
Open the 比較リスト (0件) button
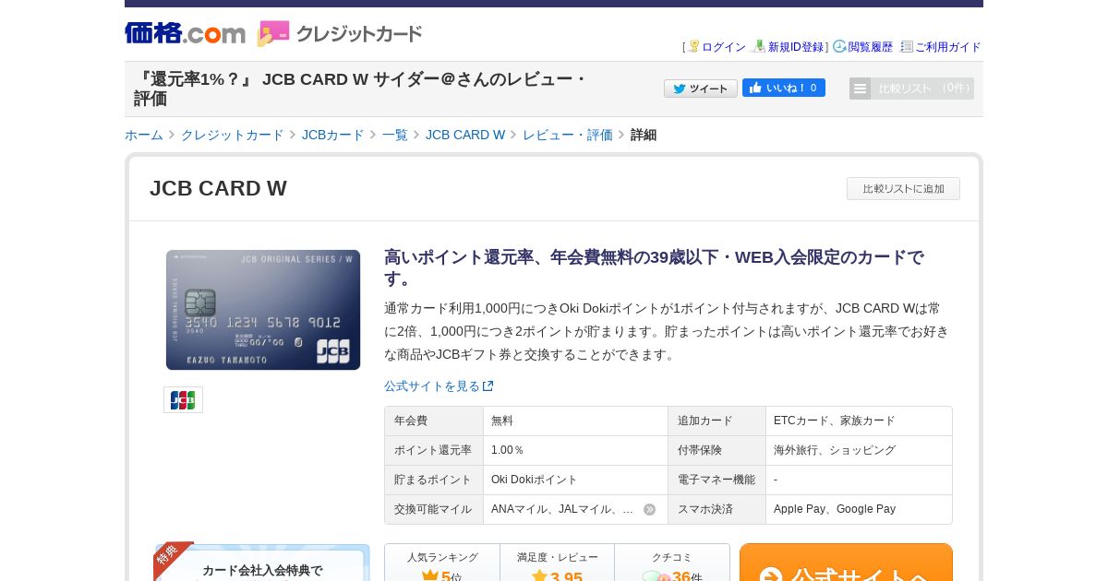point(911,89)
